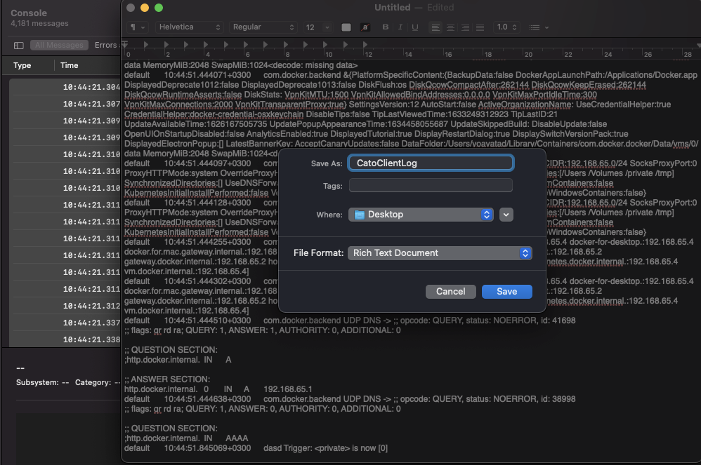Click the Tags input field
Image resolution: width=701 pixels, height=465 pixels.
[x=431, y=186]
